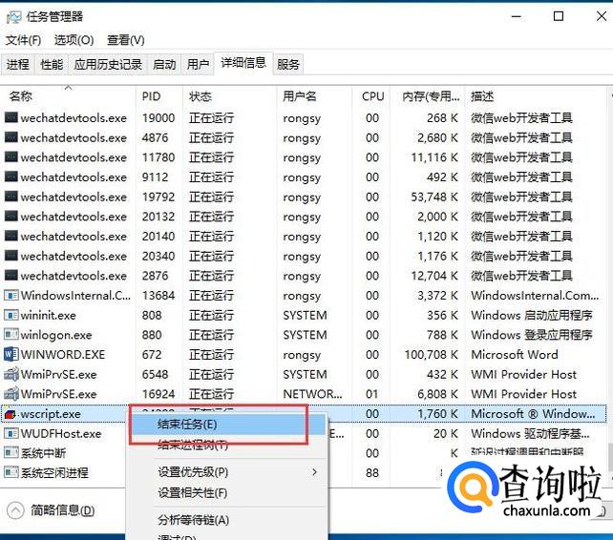Switch to the 进程 tab
Viewport: 613px width, 540px height.
click(17, 64)
